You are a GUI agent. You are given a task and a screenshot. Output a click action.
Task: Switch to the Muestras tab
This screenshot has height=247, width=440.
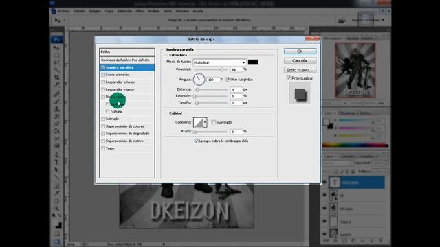tap(348, 113)
